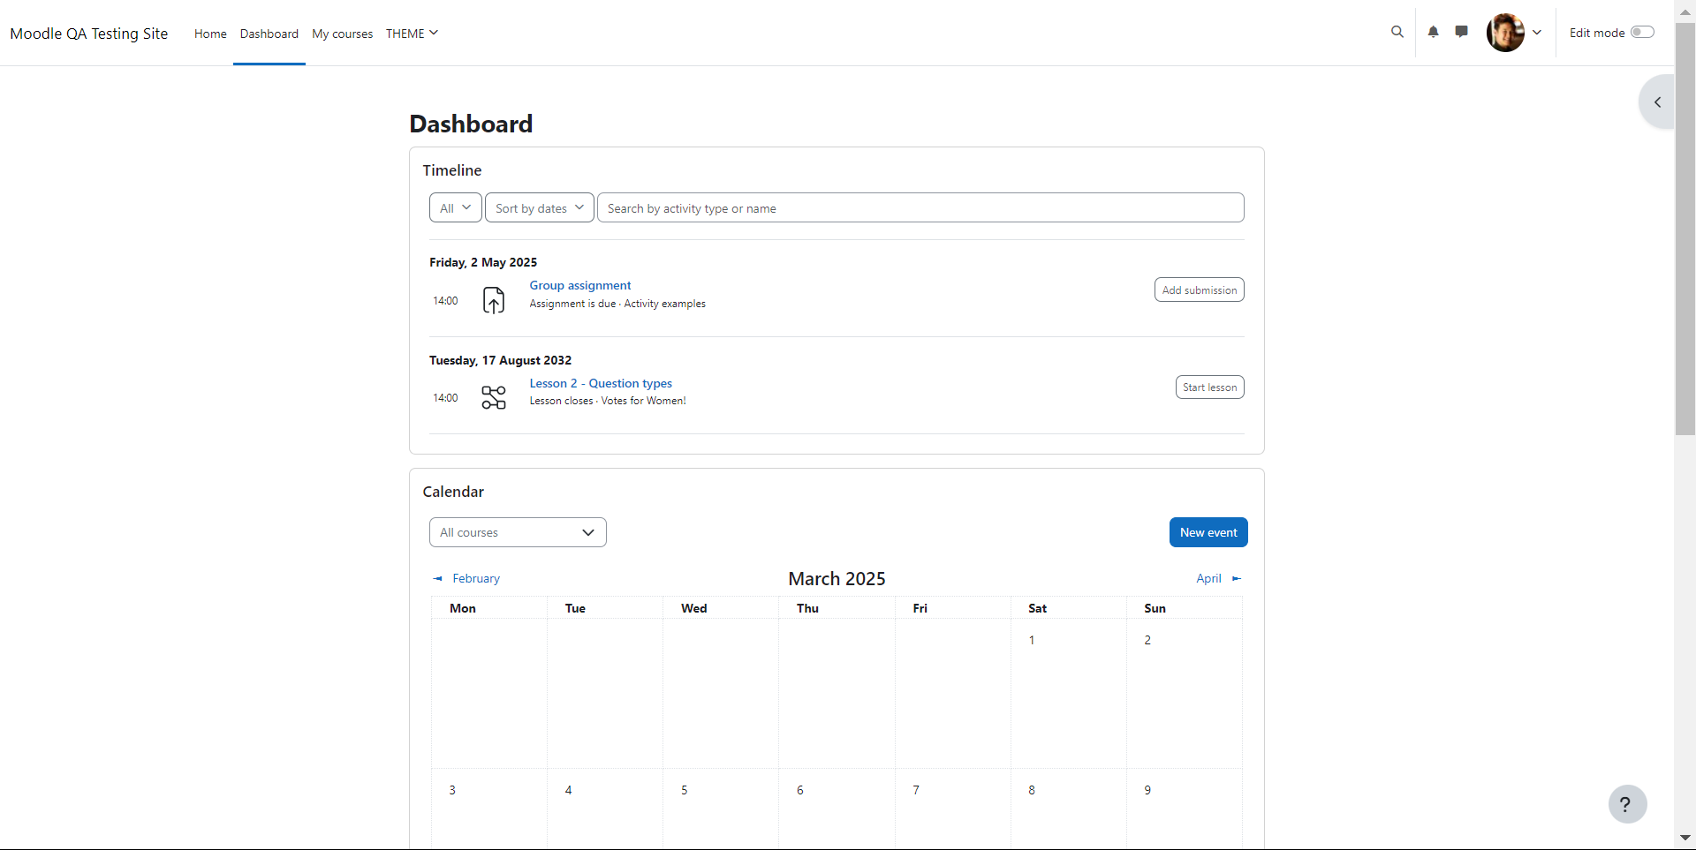1696x850 pixels.
Task: Click the timeline activity search field
Action: pos(920,208)
